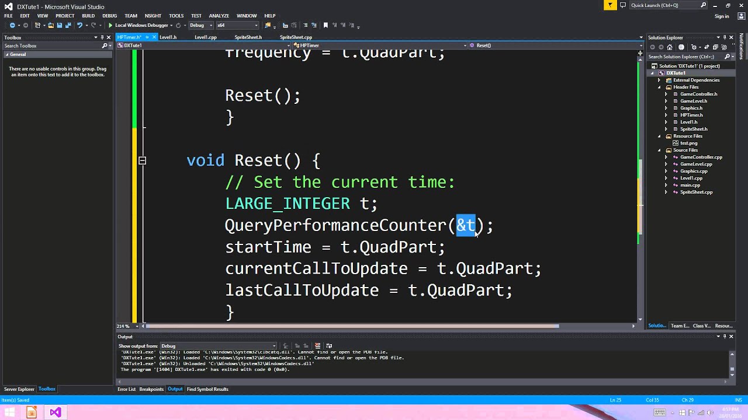Click the Visual Studio icon in taskbar
This screenshot has height=420, width=748.
coord(56,412)
